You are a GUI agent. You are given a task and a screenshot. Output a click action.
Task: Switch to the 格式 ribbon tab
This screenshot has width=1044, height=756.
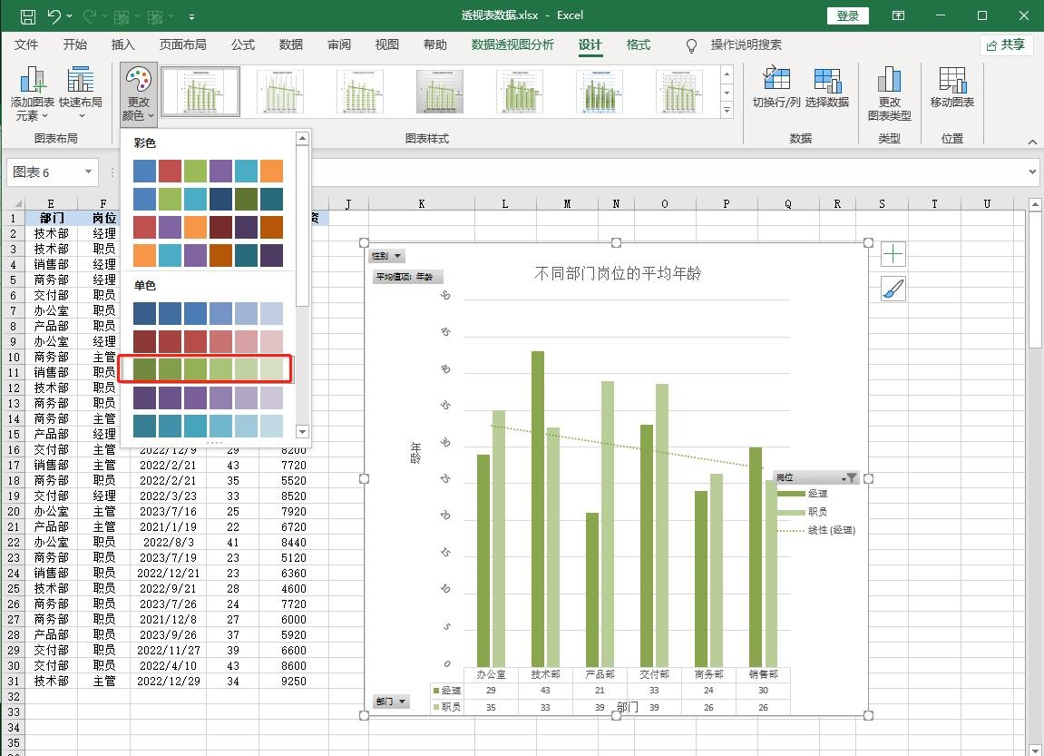638,44
